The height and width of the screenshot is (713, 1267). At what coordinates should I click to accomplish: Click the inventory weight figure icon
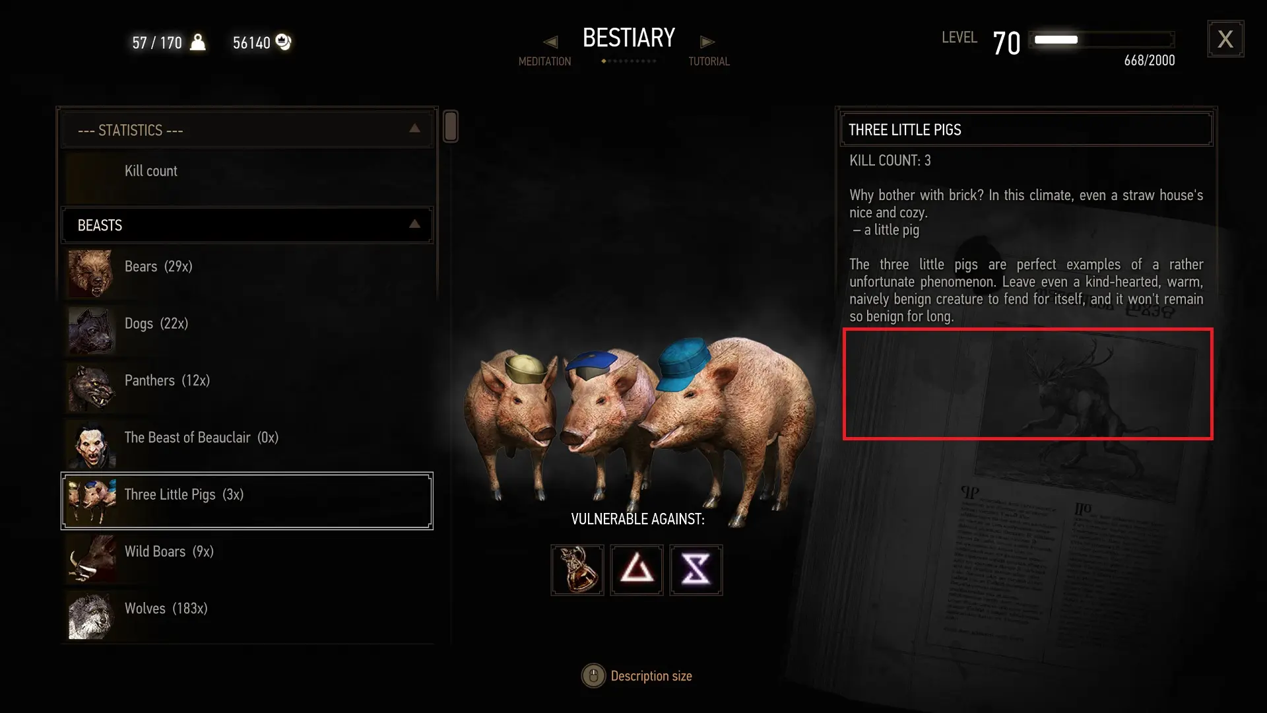coord(197,42)
